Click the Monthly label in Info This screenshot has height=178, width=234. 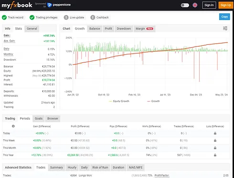pos(9,54)
